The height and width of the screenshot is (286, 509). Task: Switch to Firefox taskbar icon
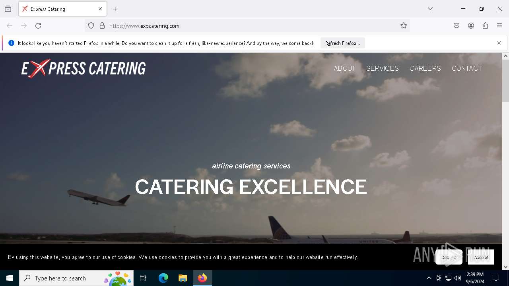(x=202, y=278)
